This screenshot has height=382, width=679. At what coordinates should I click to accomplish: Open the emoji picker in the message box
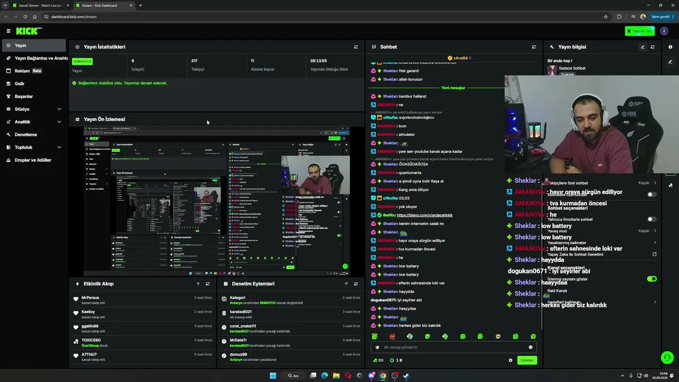530,348
